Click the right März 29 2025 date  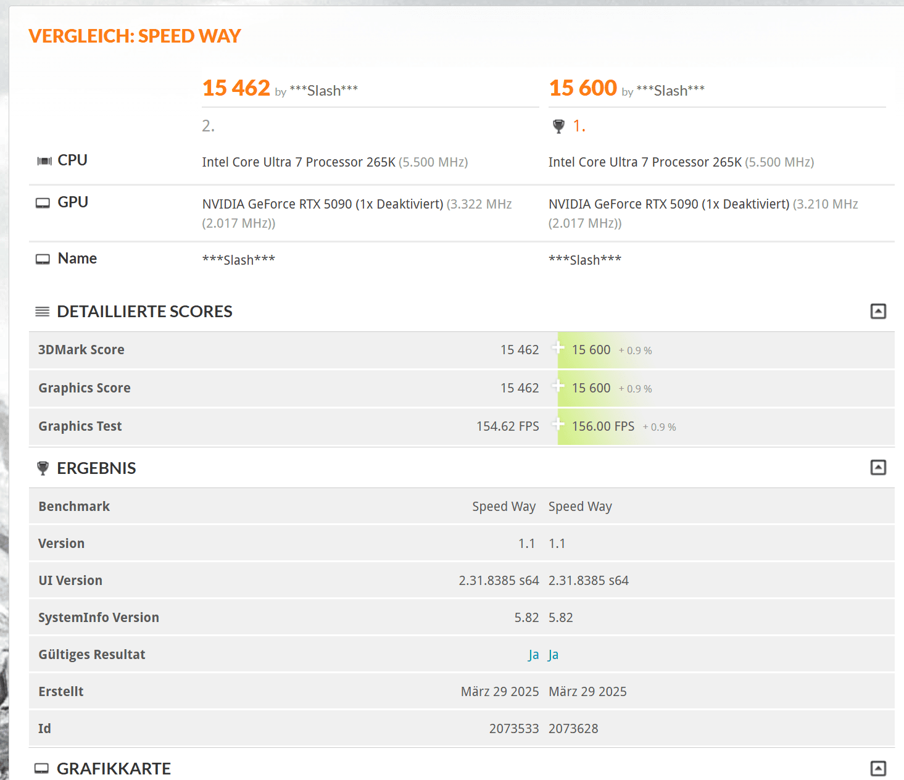(587, 692)
